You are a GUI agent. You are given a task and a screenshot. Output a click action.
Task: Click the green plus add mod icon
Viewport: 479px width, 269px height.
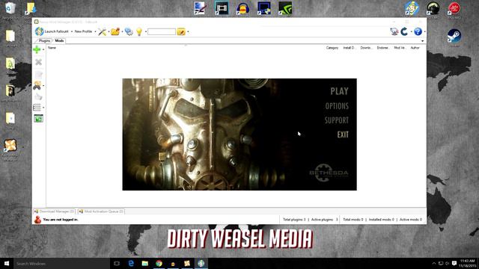tap(37, 49)
